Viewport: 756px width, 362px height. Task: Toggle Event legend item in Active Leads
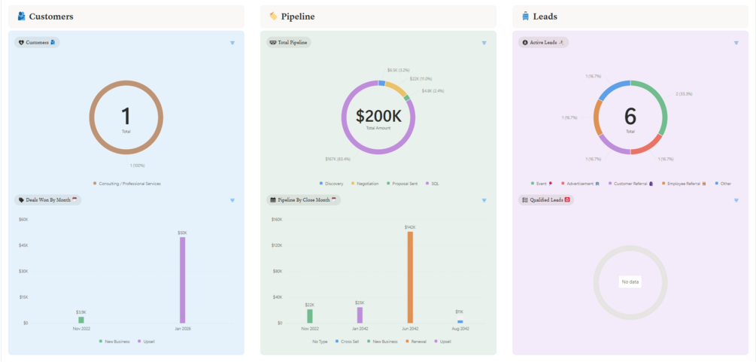(x=542, y=184)
